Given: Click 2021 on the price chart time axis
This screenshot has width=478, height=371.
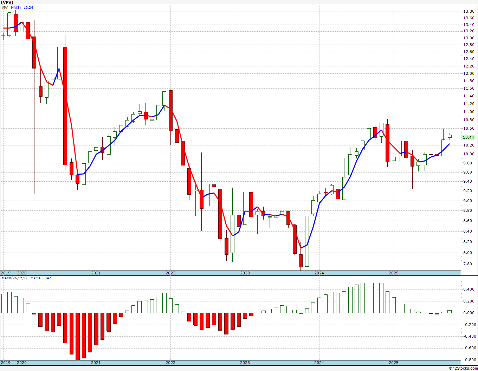Looking at the screenshot, I should pos(96,273).
